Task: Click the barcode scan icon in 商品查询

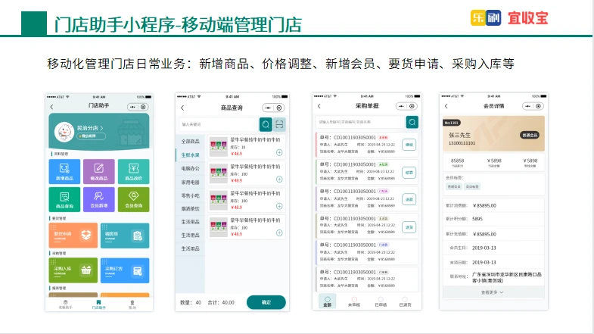Action: point(280,124)
